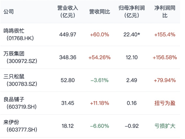Click the green -3.61% revenue change
The image size is (185, 139).
100,80
